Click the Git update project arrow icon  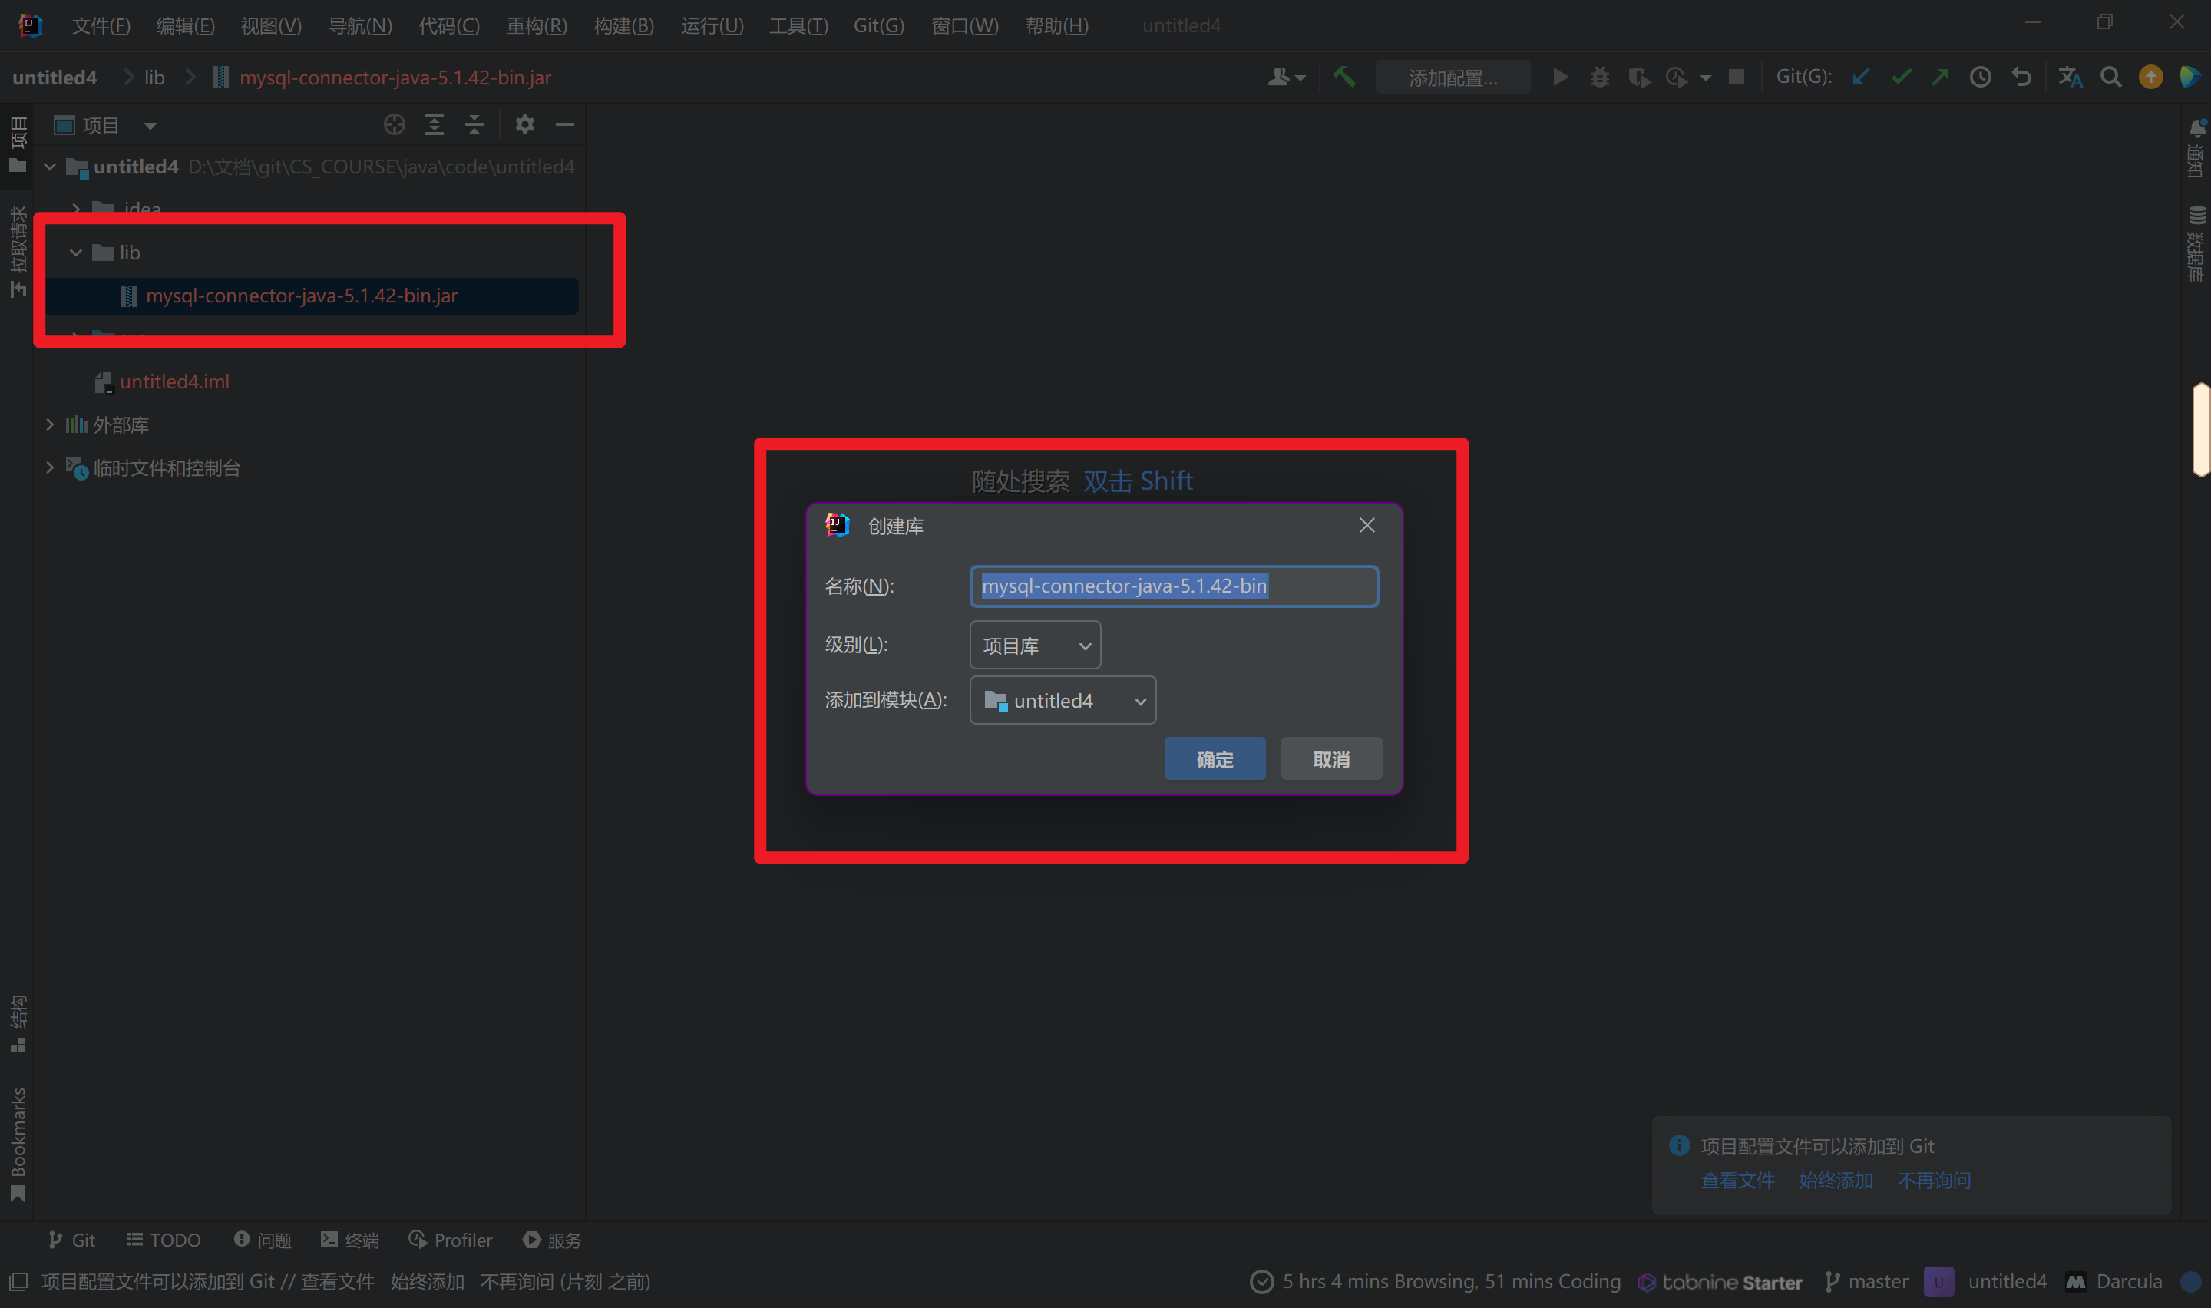pyautogui.click(x=1860, y=77)
